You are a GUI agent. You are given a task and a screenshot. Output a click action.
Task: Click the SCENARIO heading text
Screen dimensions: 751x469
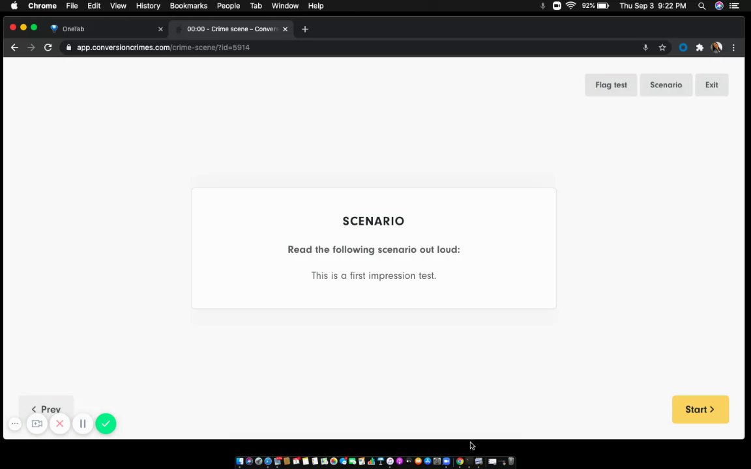tap(374, 221)
